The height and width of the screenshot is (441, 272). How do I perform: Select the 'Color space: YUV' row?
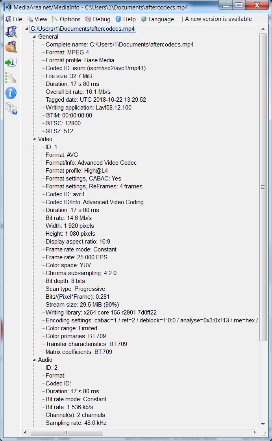tap(68, 265)
